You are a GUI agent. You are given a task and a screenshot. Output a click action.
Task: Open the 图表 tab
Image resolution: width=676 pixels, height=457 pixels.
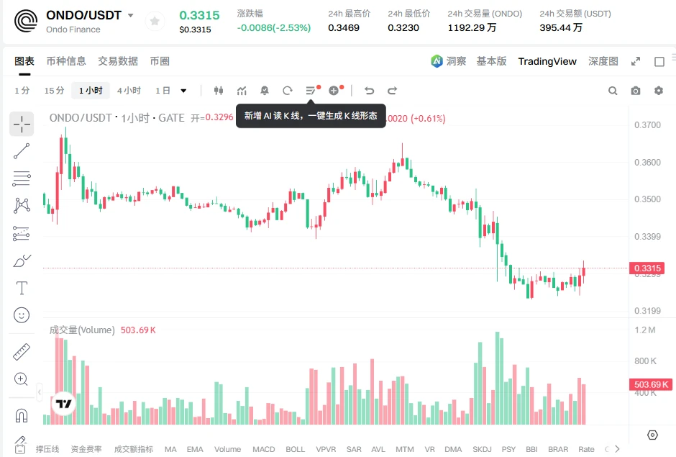pos(24,61)
